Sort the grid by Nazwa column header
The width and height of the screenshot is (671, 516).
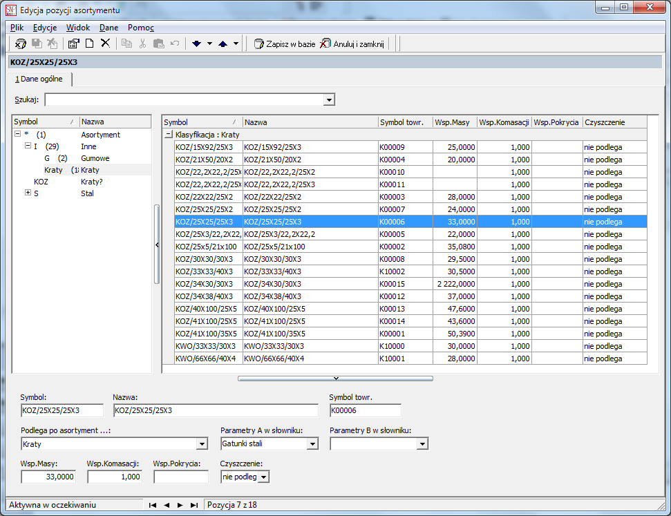point(310,122)
